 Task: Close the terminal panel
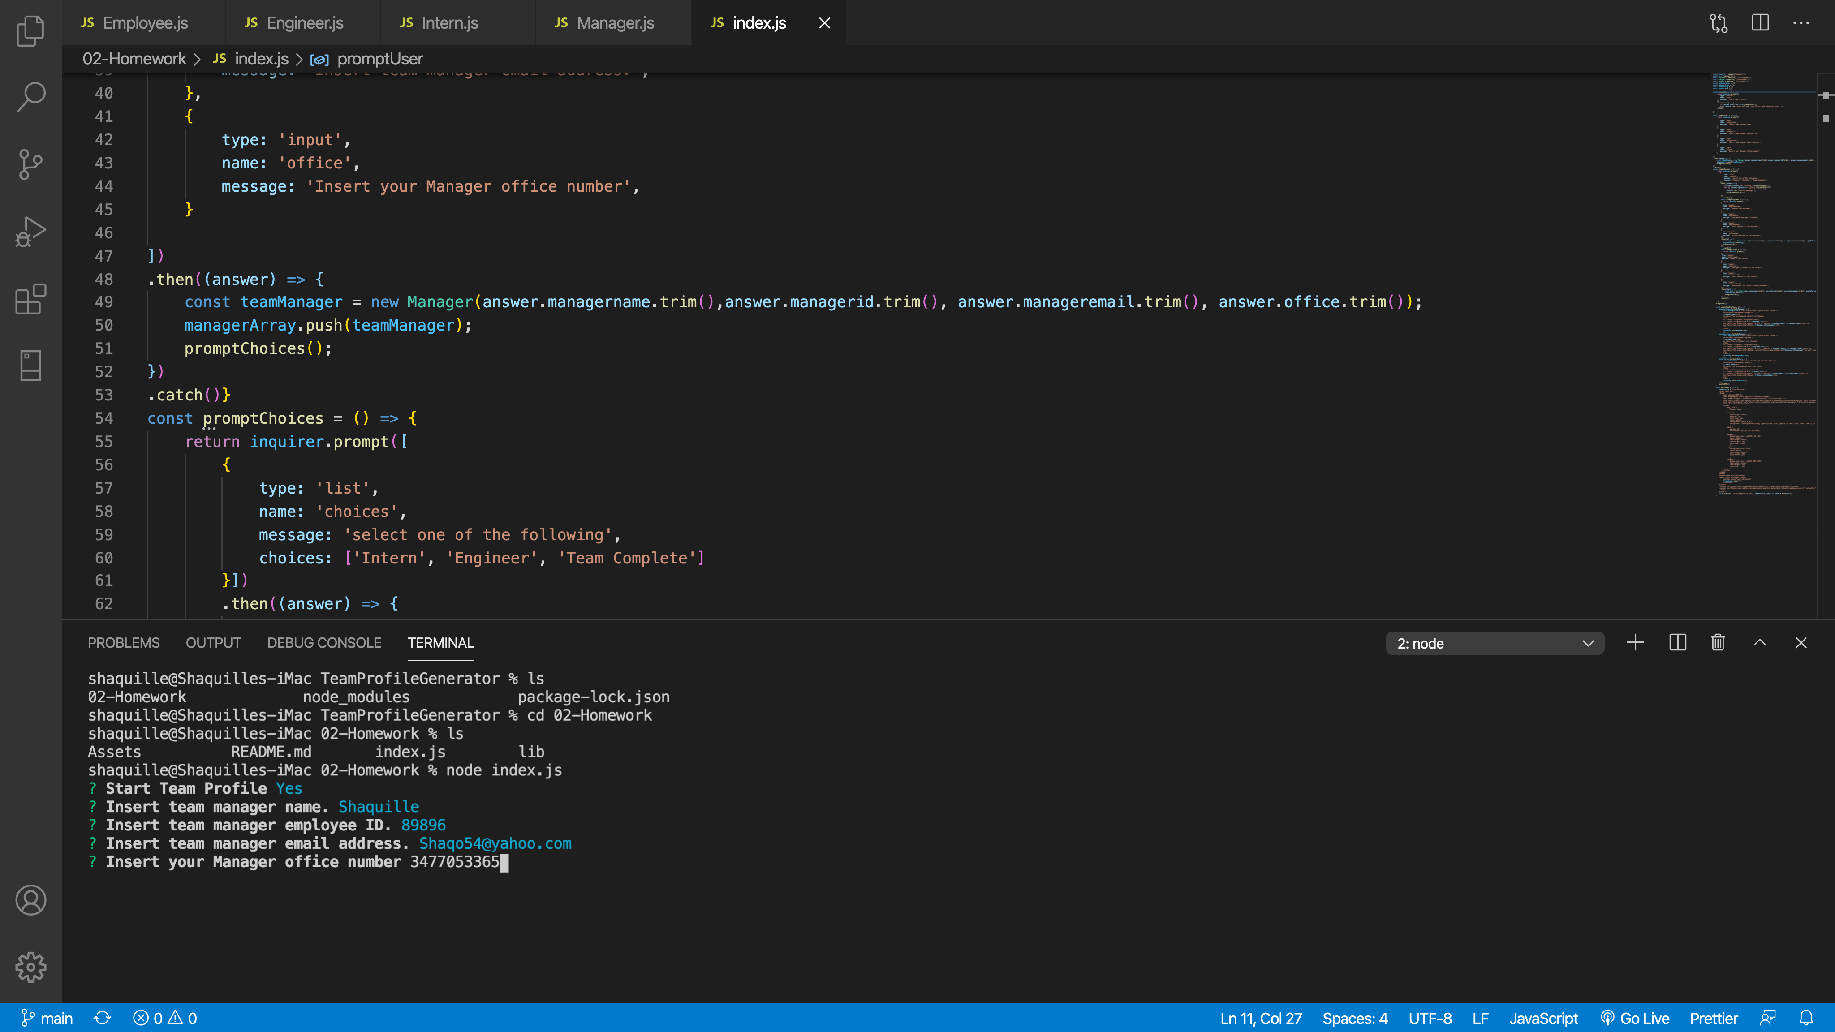click(1801, 642)
